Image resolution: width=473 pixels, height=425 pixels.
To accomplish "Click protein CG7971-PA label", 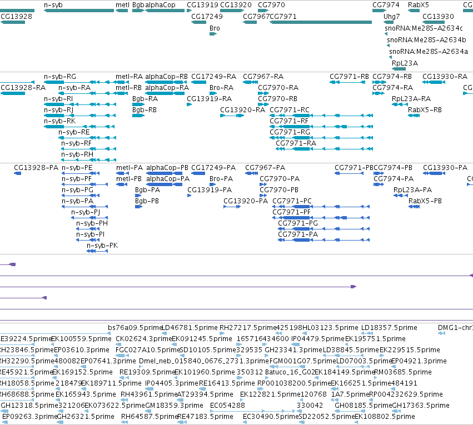I will [298, 235].
